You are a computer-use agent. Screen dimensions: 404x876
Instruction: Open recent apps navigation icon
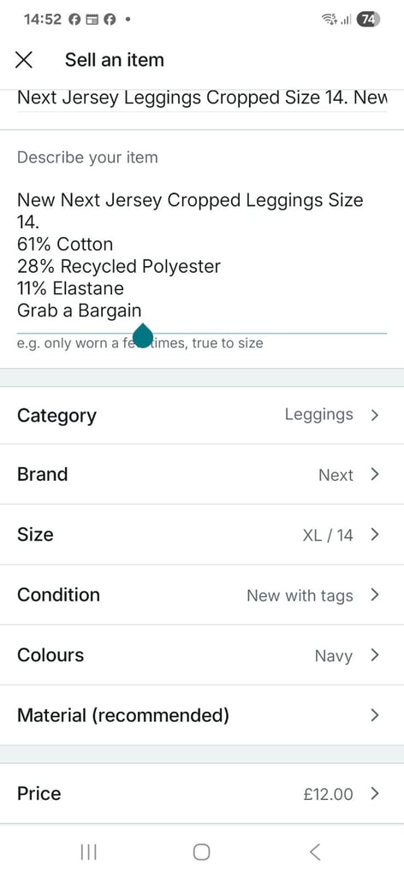tap(88, 851)
